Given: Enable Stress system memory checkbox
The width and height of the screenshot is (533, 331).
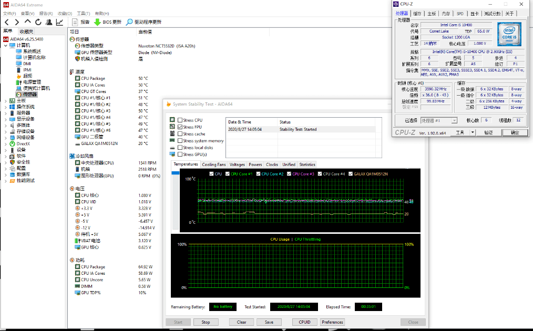Looking at the screenshot, I should pyautogui.click(x=180, y=140).
